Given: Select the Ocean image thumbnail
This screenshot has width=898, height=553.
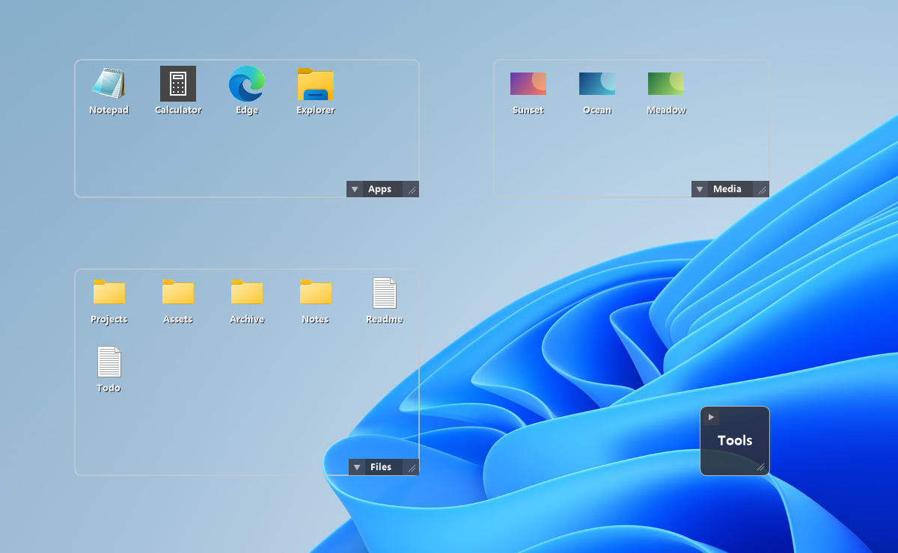Looking at the screenshot, I should pyautogui.click(x=597, y=84).
